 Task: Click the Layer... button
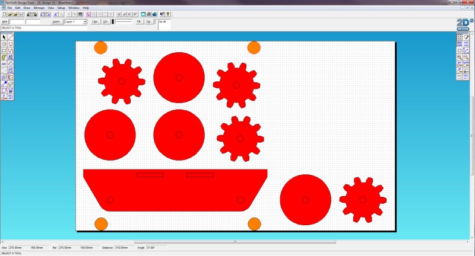point(56,21)
